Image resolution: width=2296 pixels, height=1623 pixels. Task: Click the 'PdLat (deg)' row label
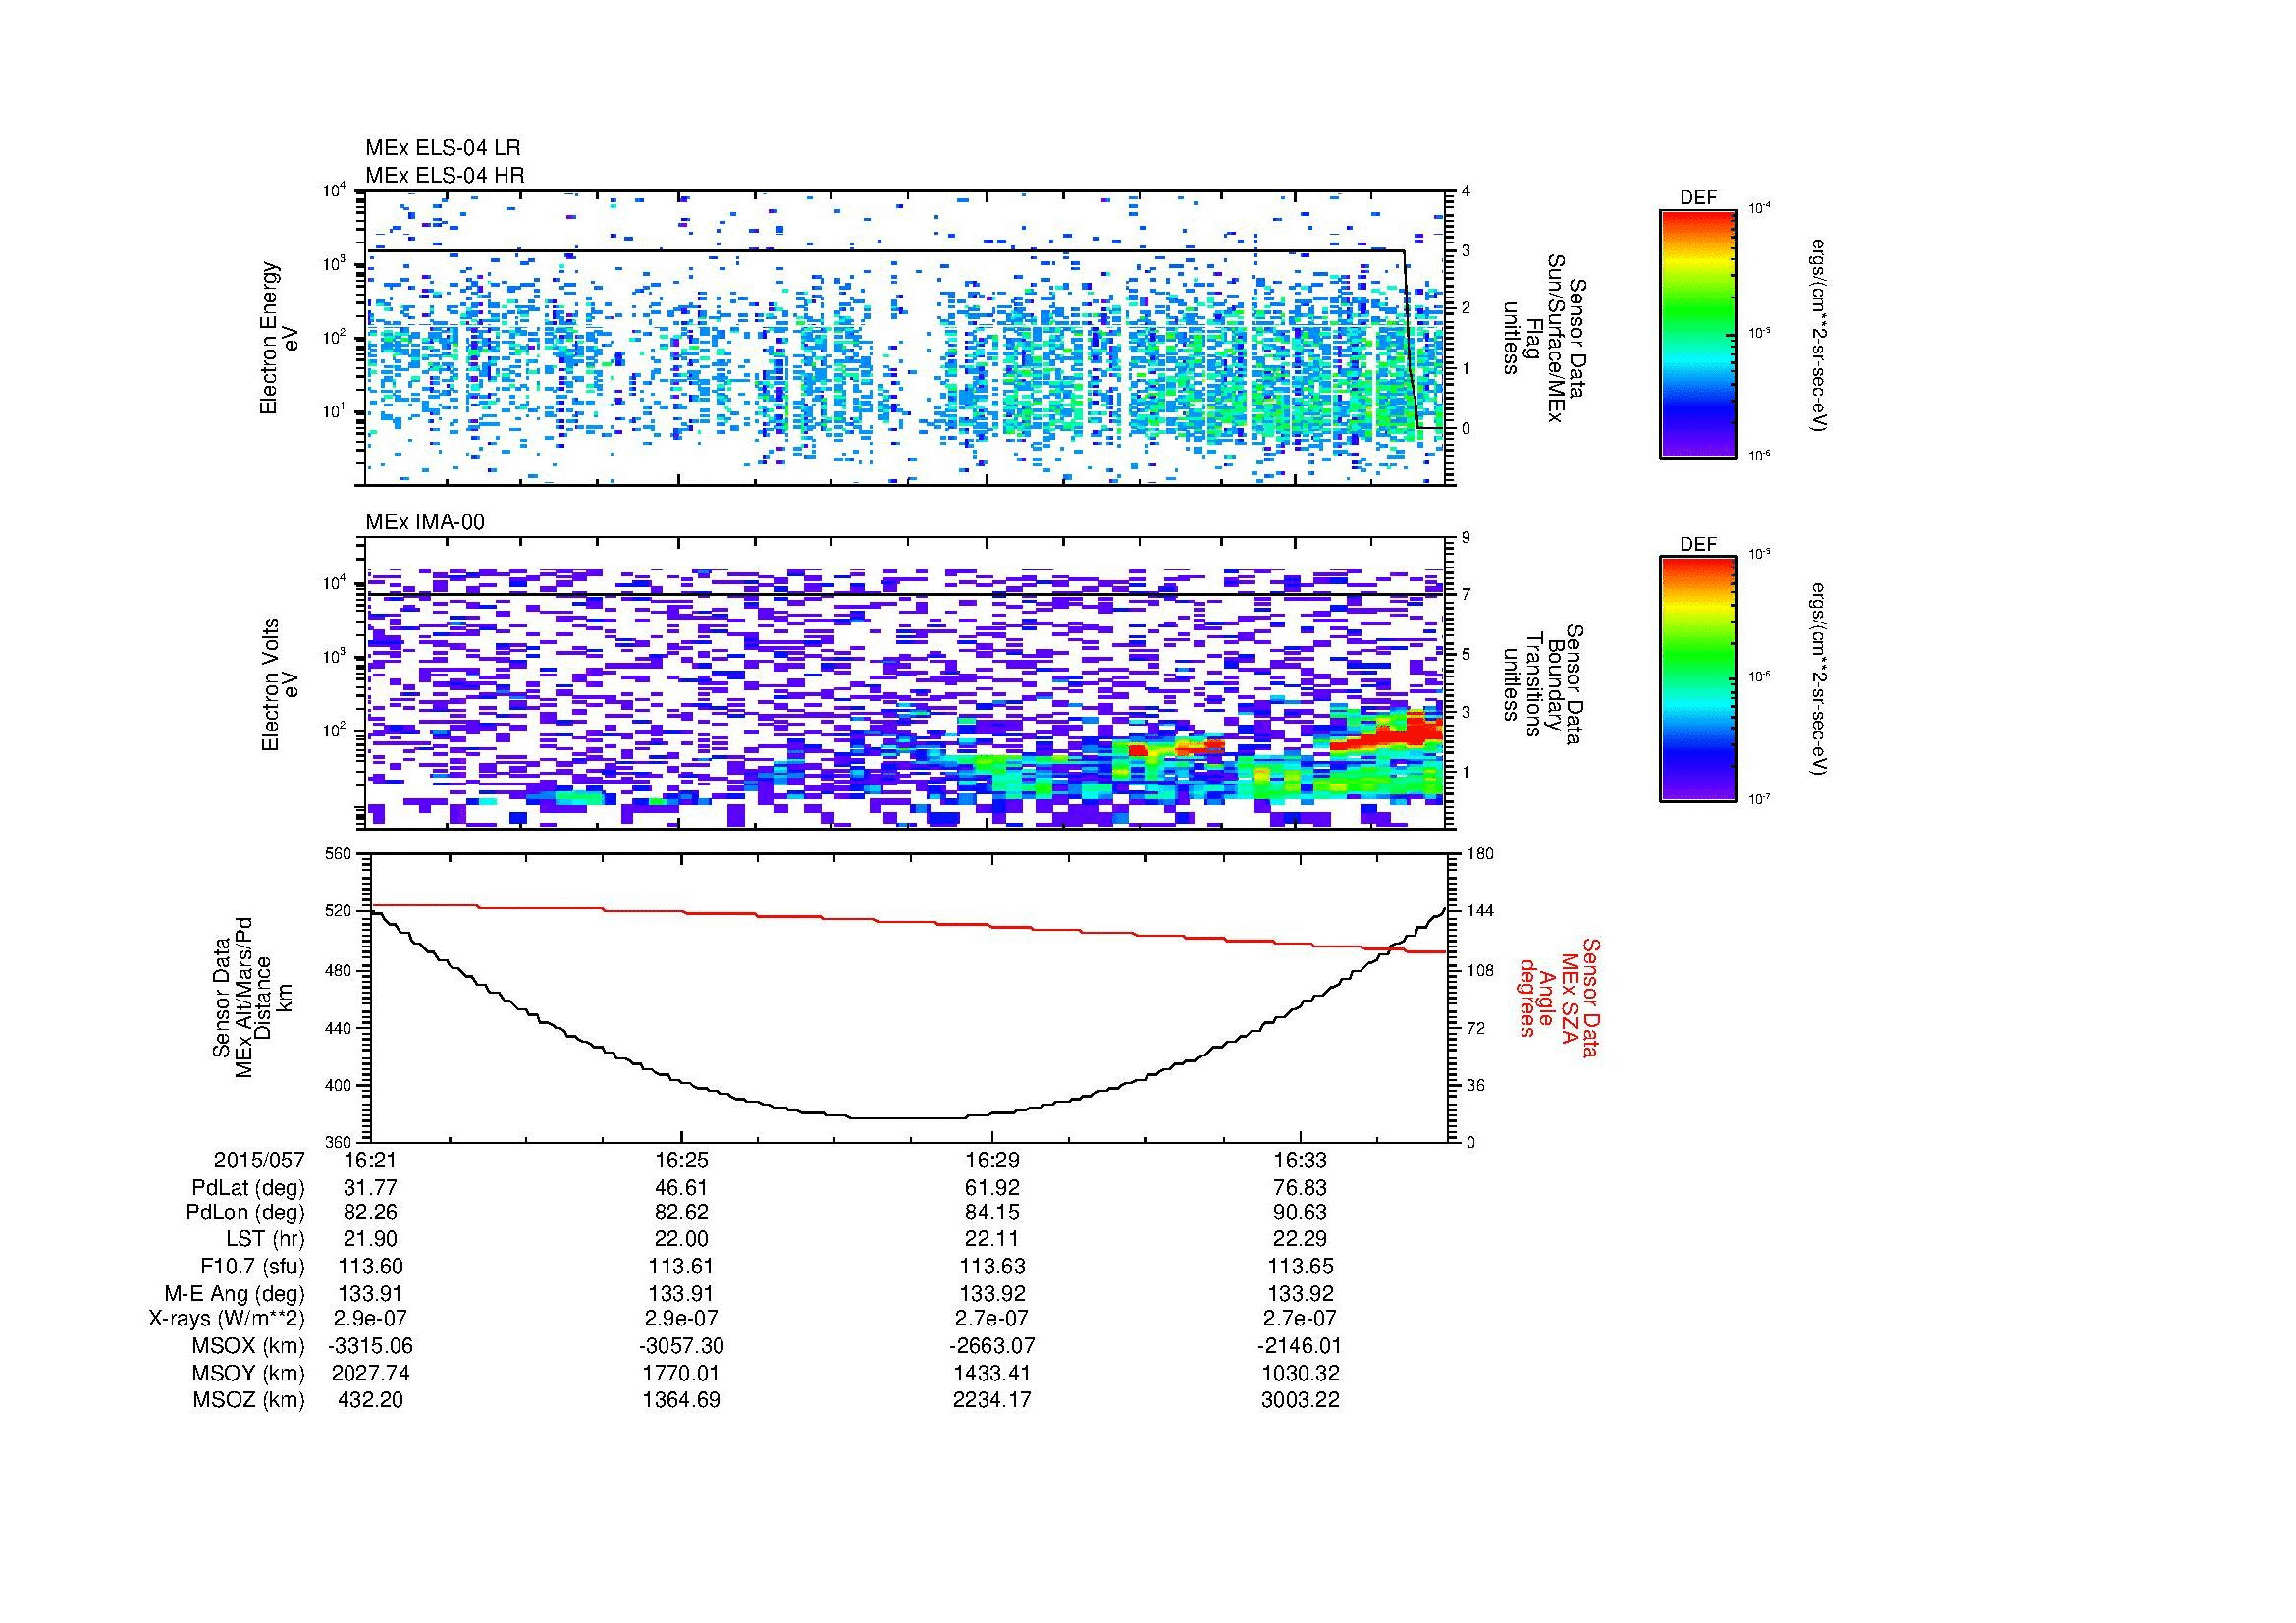pyautogui.click(x=249, y=1187)
